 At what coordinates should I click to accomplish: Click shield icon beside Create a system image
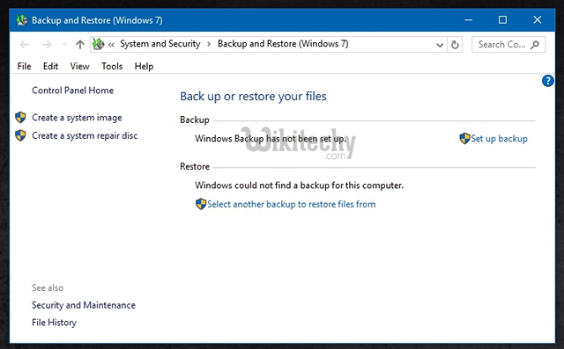20,117
